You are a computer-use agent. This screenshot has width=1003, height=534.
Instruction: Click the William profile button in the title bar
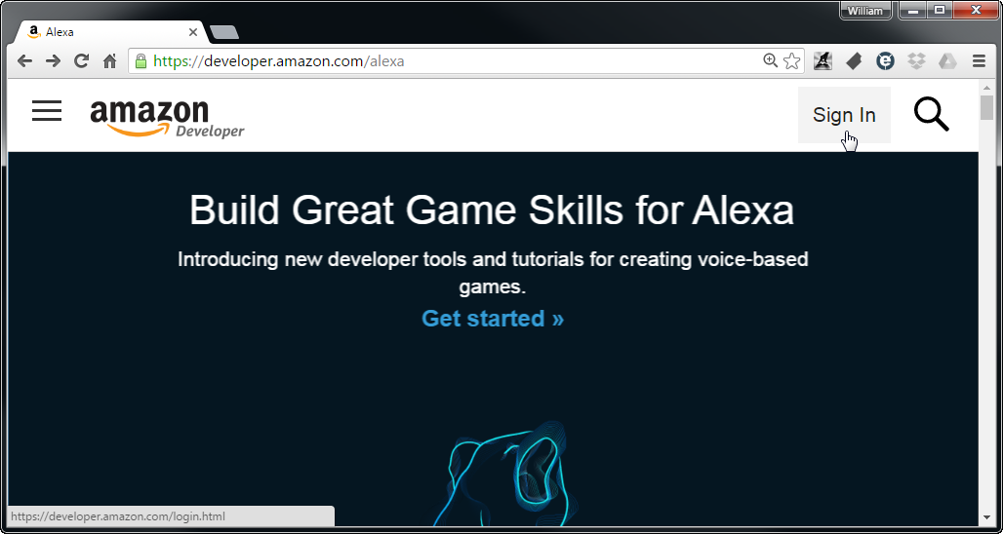(865, 10)
